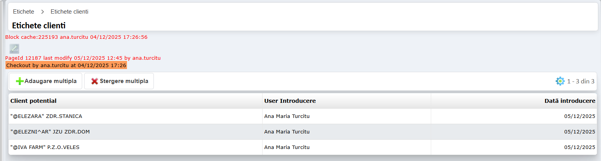Select the "@IVA FARM" P.Z.O.VELES row
601x161 pixels.
click(x=45, y=147)
